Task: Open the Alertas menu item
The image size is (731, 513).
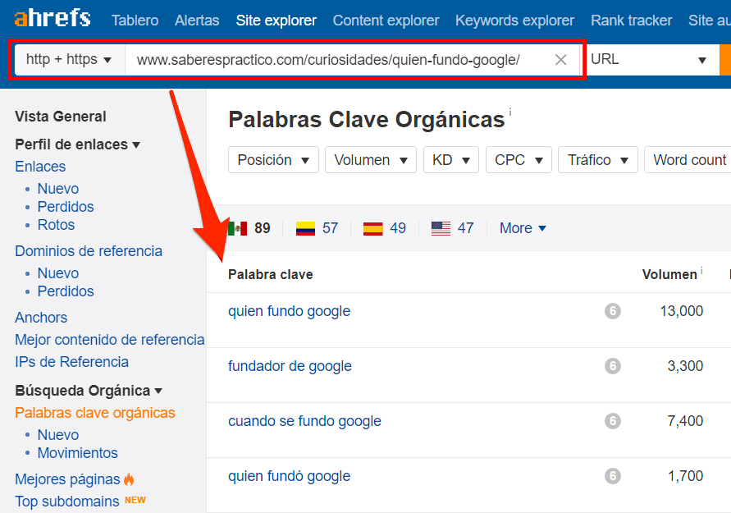Action: point(197,21)
